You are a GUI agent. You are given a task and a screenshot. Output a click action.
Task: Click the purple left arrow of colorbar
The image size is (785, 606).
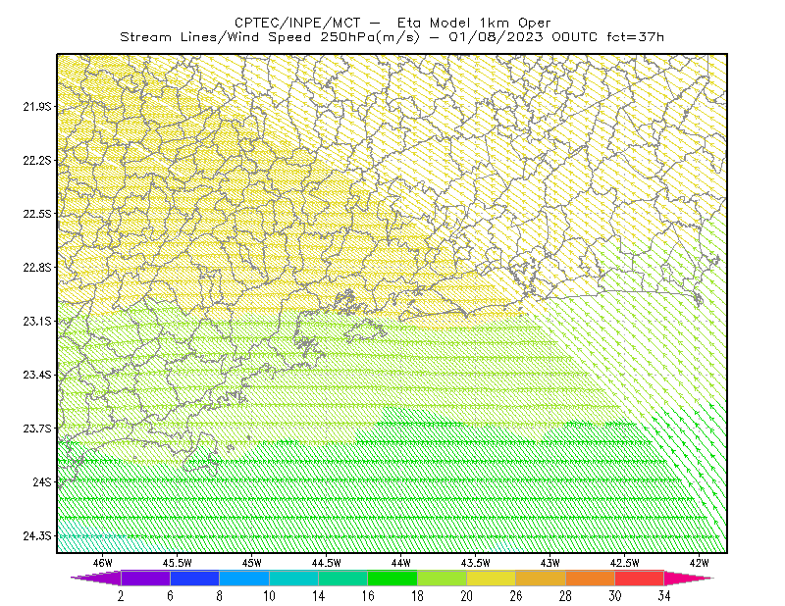[95, 578]
